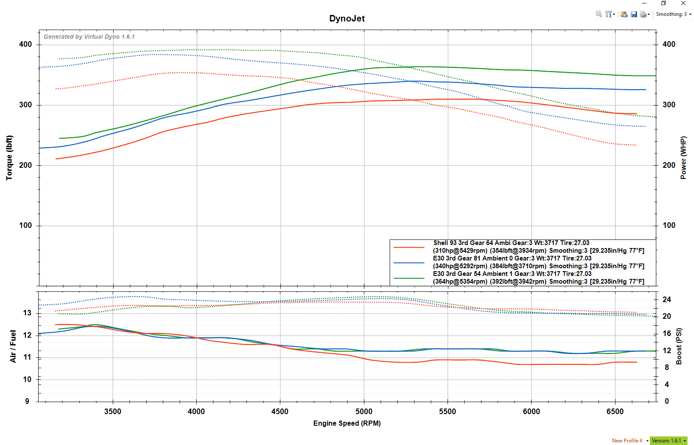Expand the tools menu dropdown arrow
Viewport: 694px width, 445px height.
tap(614, 15)
